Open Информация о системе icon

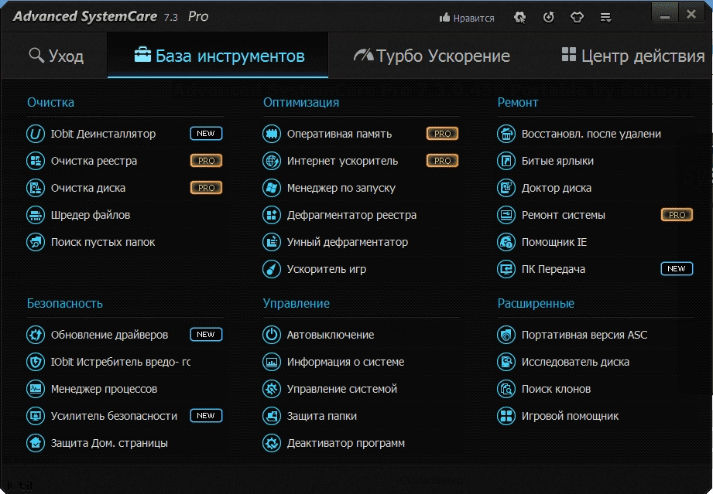[272, 362]
